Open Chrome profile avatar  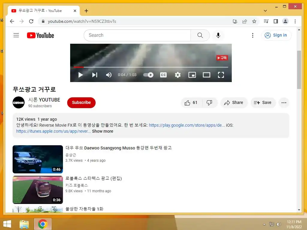(285, 21)
